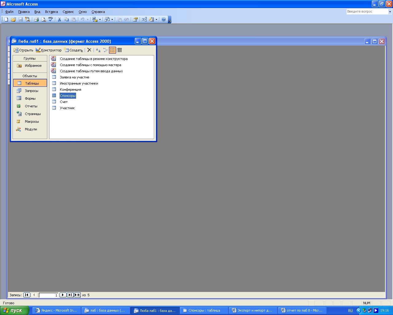The width and height of the screenshot is (393, 315).
Task: Click the Properties toolbar icon
Action: pos(135,19)
